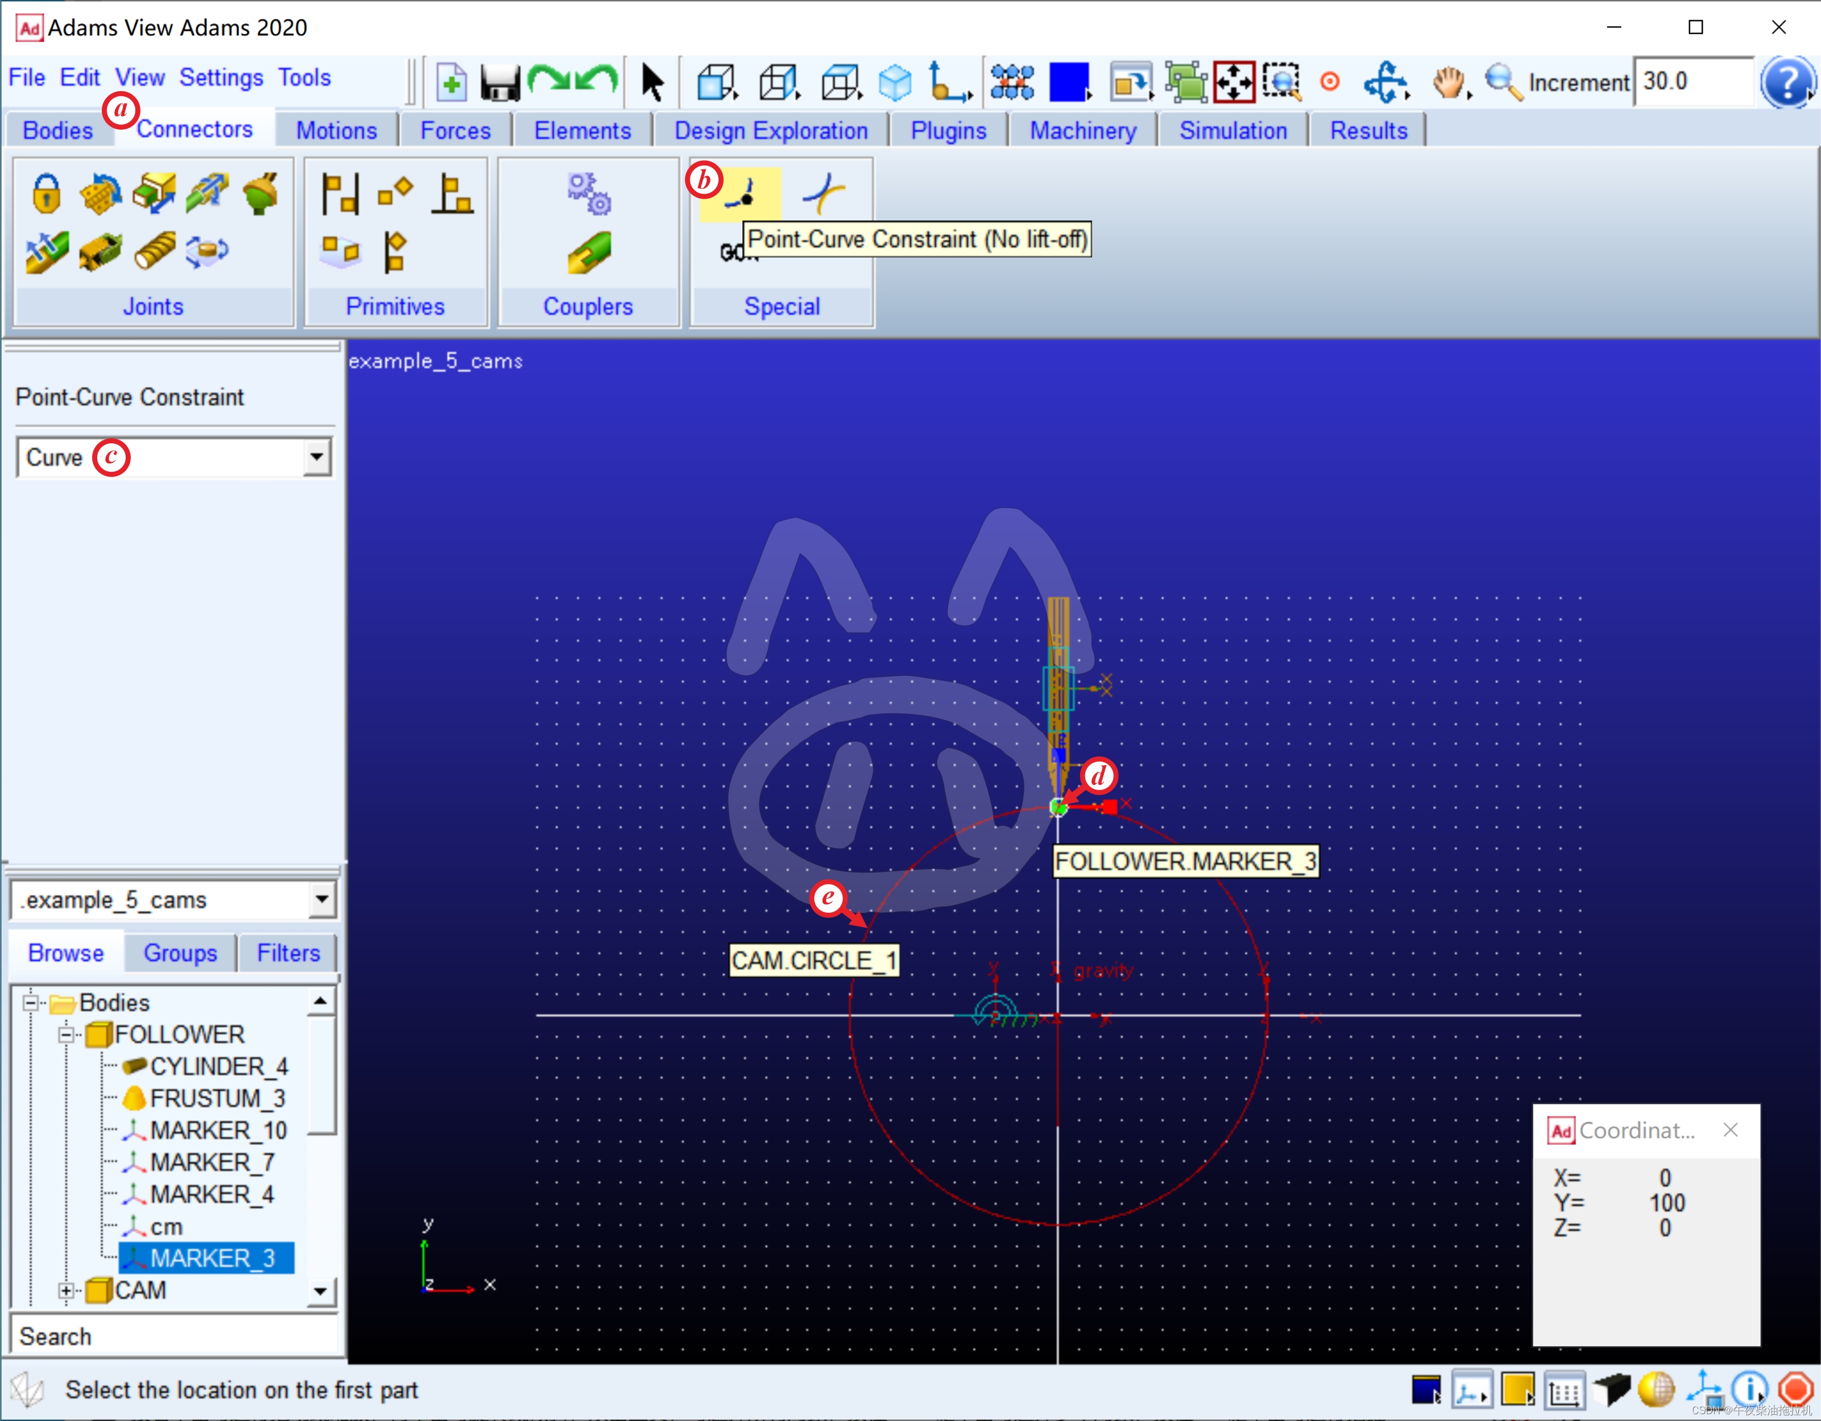The height and width of the screenshot is (1421, 1821).
Task: Select the Gear coupler icon
Action: (x=588, y=193)
